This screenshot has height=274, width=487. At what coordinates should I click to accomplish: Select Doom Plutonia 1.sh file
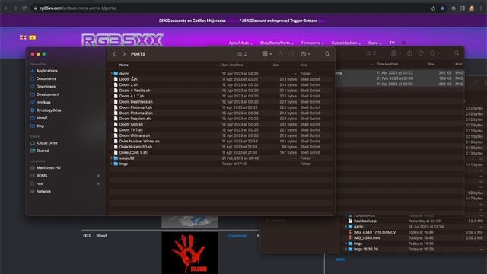click(x=135, y=107)
